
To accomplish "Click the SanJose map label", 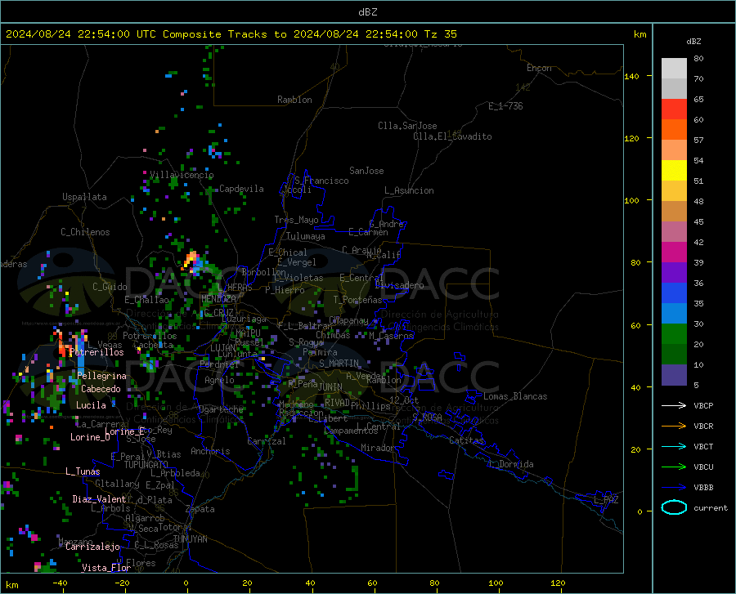I will (x=366, y=171).
